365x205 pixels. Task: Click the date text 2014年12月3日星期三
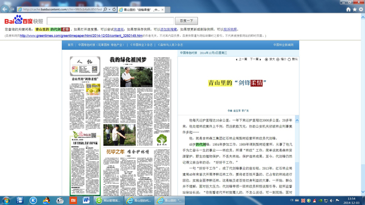click(x=213, y=53)
